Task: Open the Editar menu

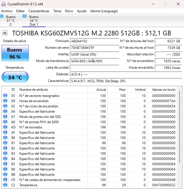Action: tap(20, 11)
